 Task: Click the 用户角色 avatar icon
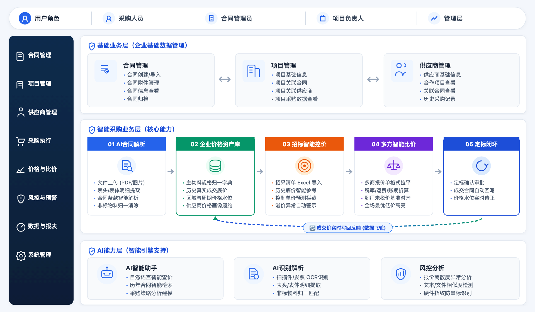pos(25,18)
